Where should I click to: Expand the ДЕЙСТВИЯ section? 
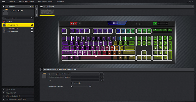[18, 89]
